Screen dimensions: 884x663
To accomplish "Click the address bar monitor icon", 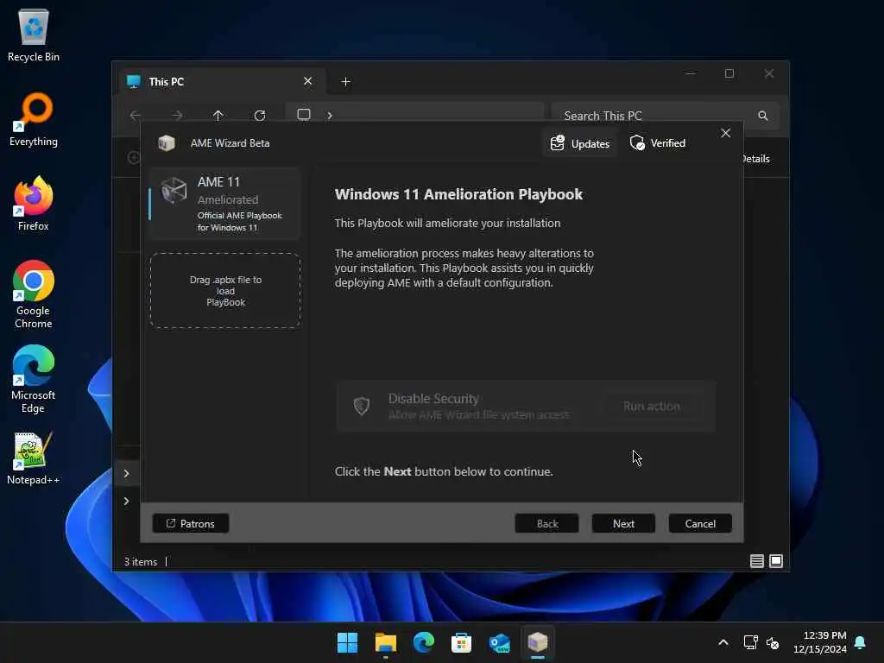I will point(304,115).
